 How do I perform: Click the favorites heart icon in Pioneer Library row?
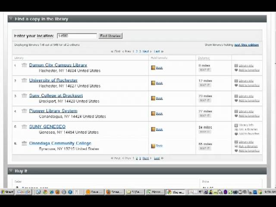coord(236,116)
